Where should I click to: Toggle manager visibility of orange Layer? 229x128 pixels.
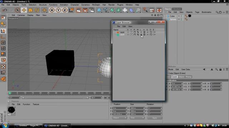[138, 32]
